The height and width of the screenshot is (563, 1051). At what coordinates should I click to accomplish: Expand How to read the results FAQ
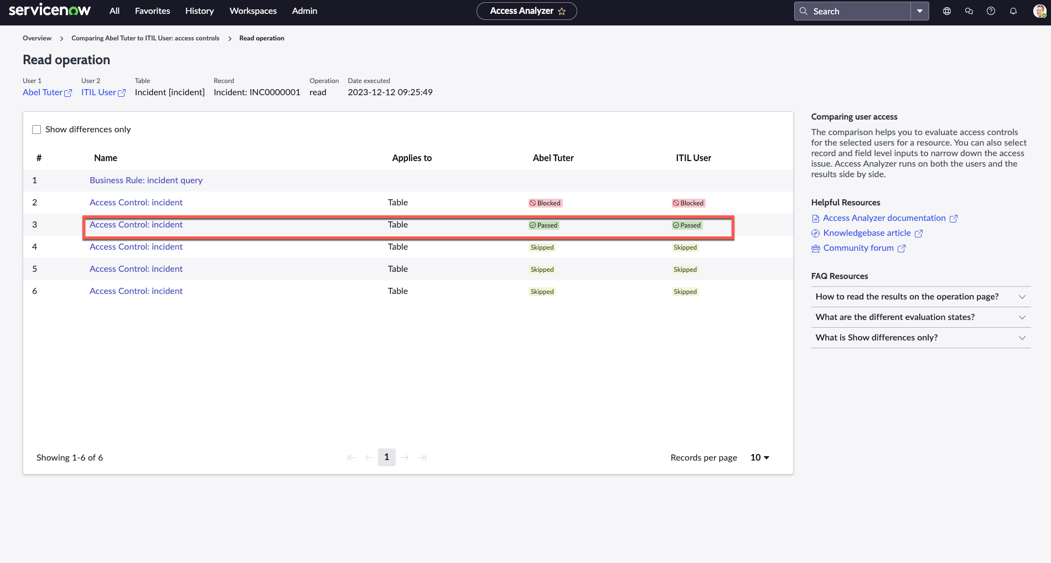click(921, 297)
